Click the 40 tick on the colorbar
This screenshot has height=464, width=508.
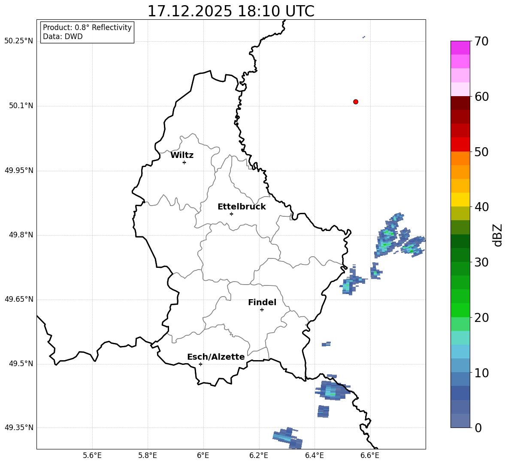(x=481, y=207)
